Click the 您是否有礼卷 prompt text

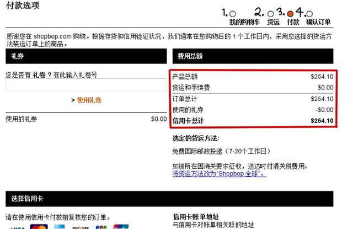coord(51,74)
